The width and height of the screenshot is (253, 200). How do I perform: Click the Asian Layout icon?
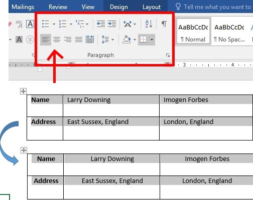coord(128,24)
